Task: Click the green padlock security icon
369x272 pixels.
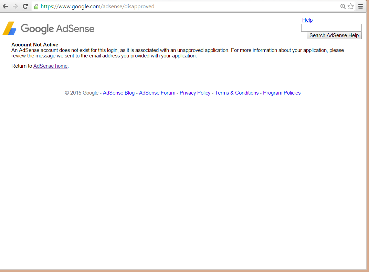Action: (x=36, y=6)
